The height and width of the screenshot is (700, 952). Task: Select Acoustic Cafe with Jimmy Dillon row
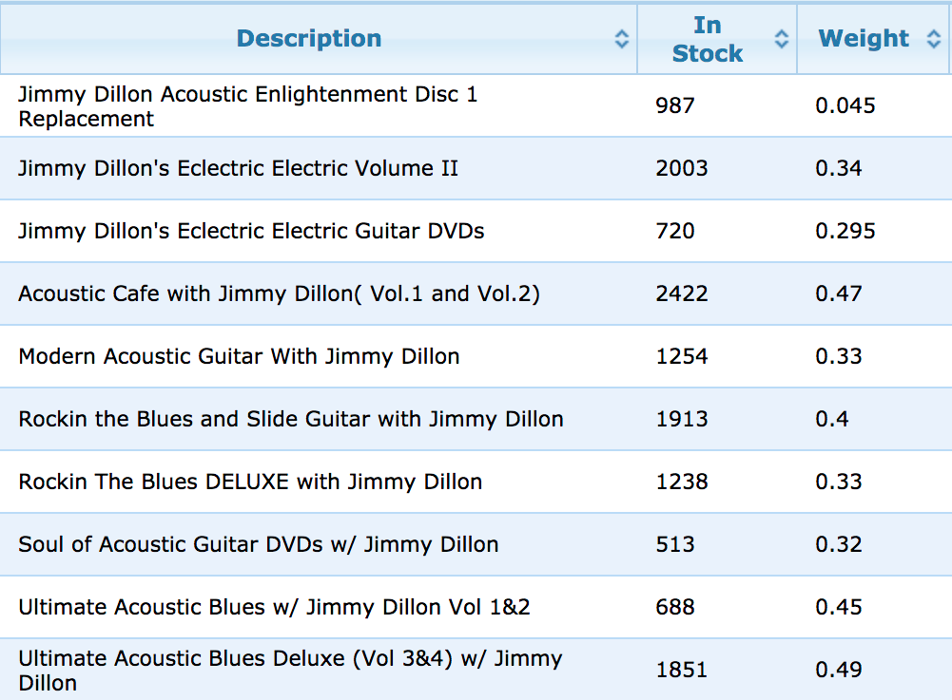476,293
